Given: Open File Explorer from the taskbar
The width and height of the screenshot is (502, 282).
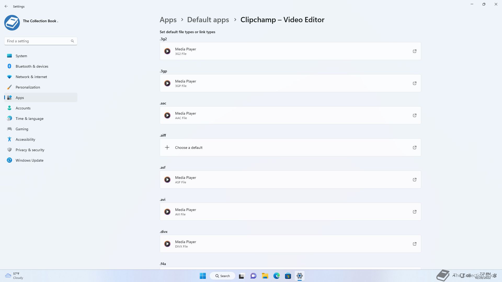Looking at the screenshot, I should [x=265, y=276].
